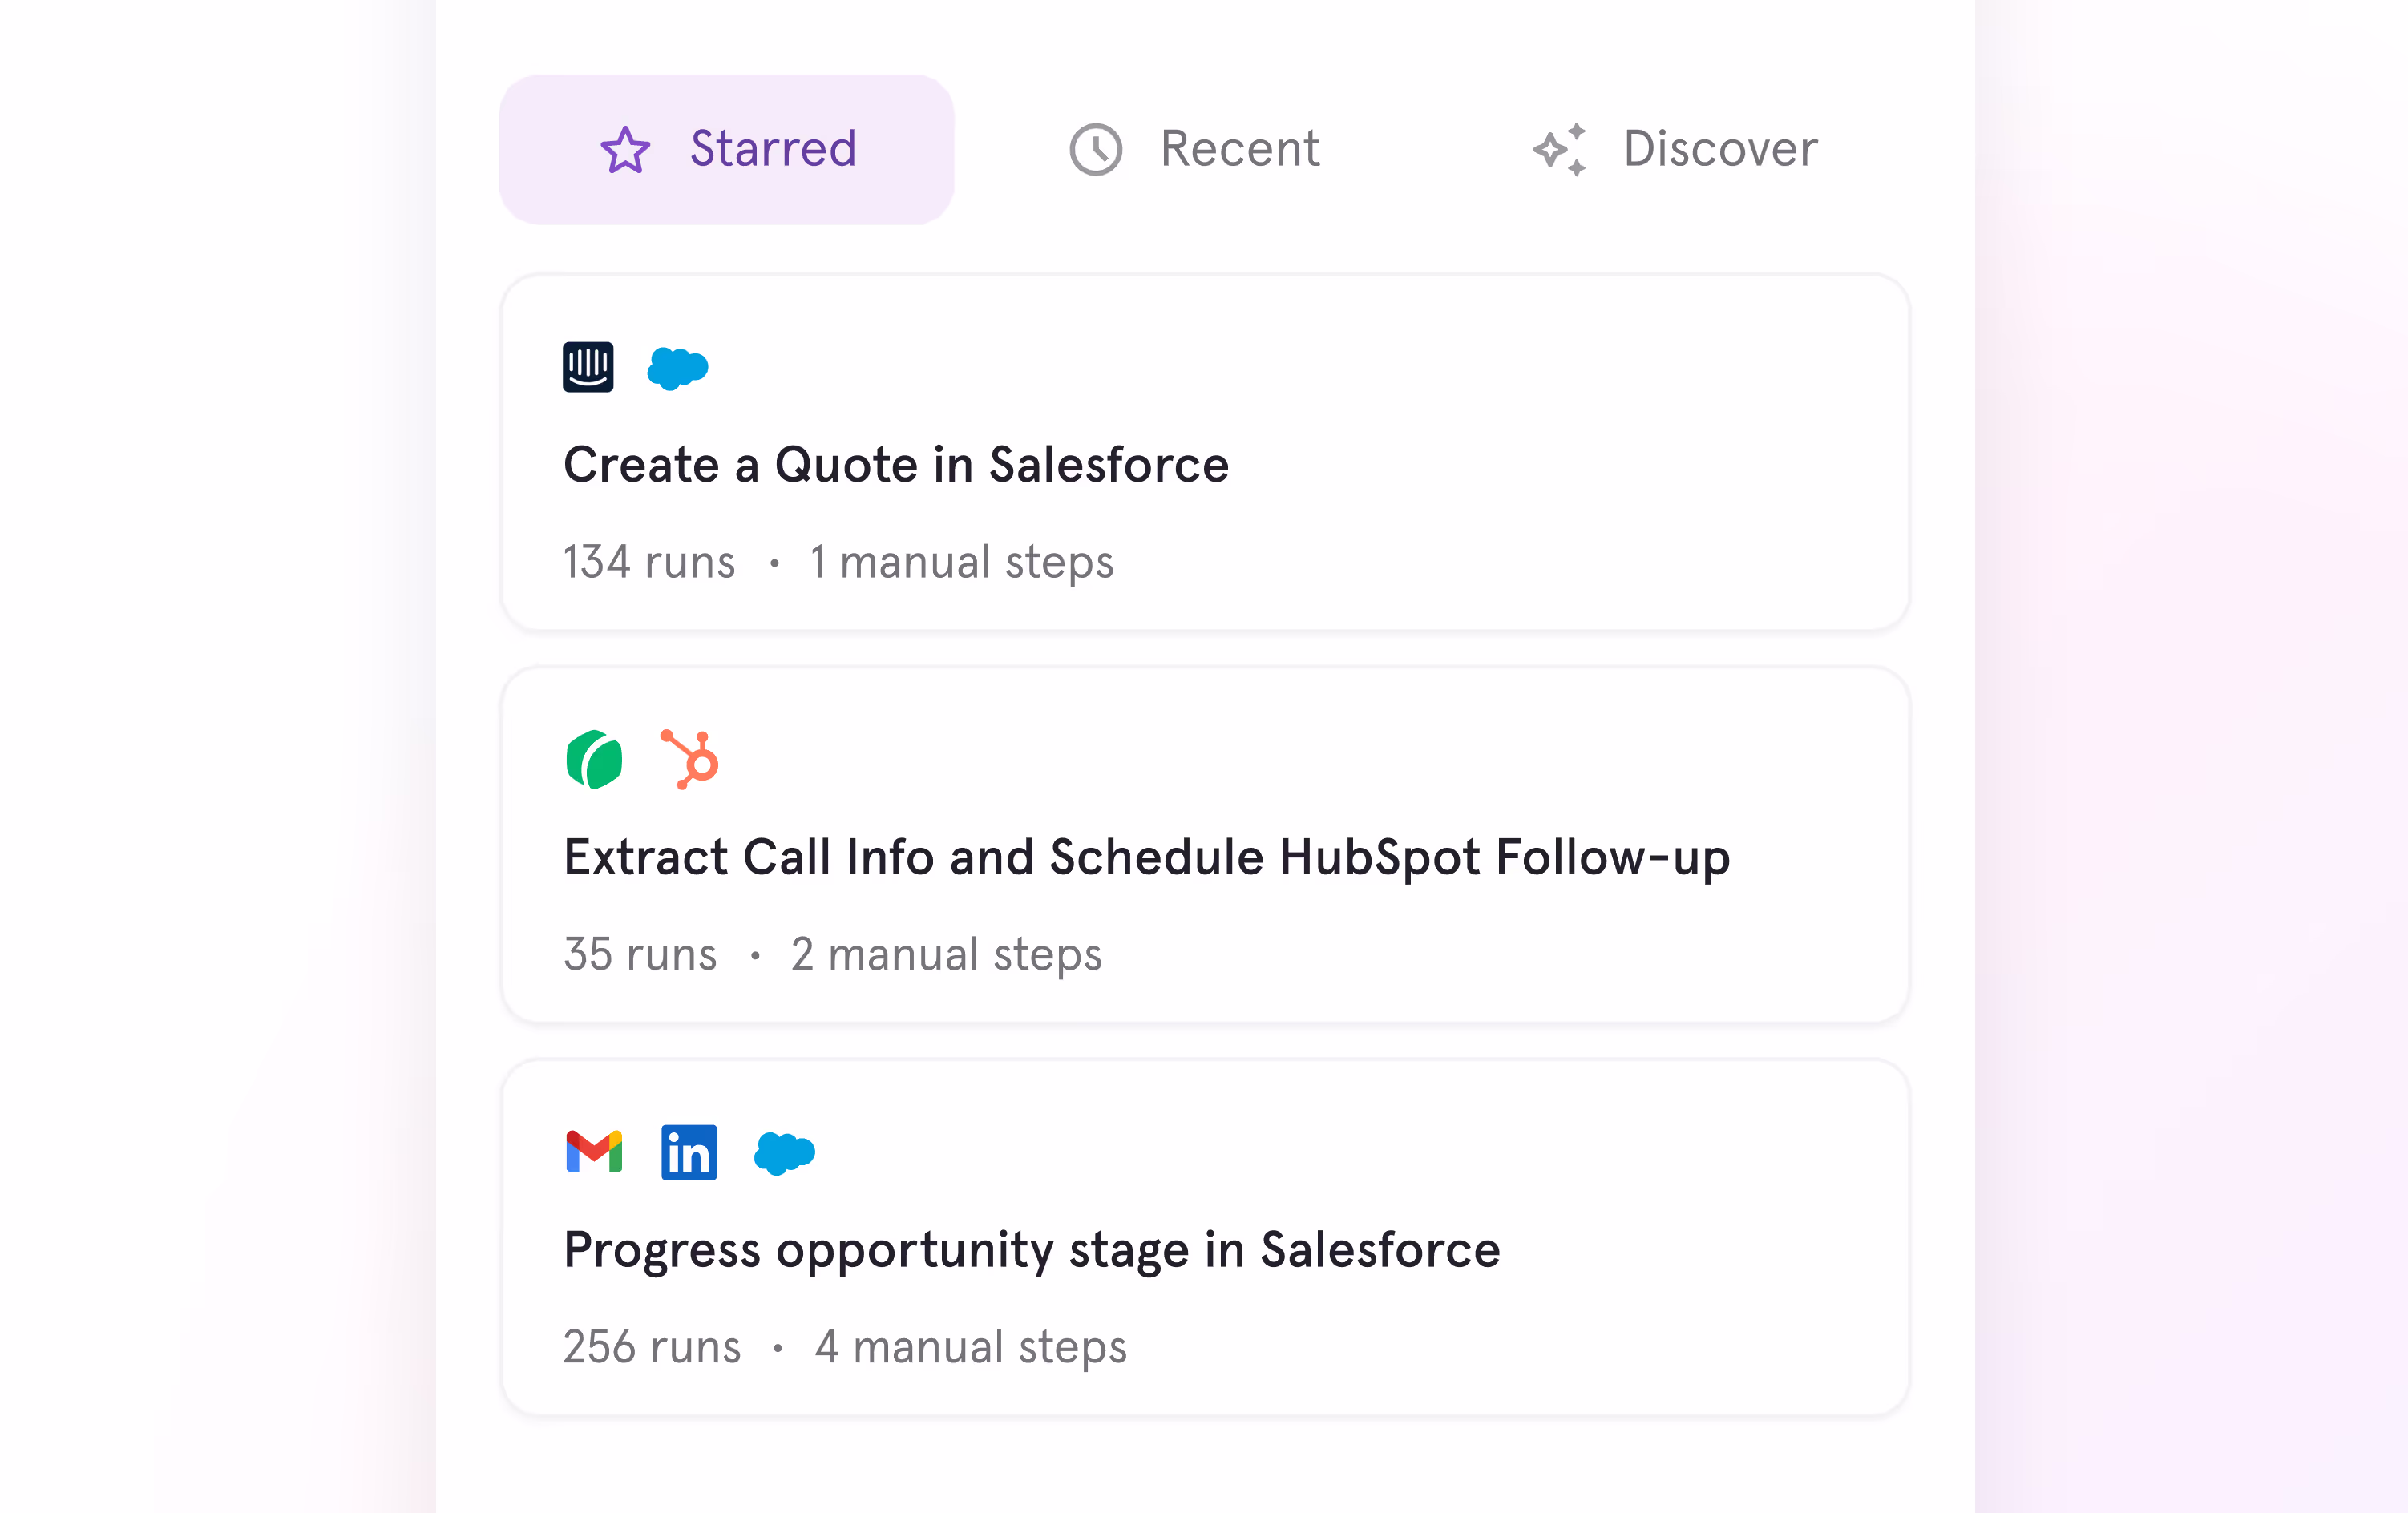Open Create a Quote in Salesforce workflow
The width and height of the screenshot is (2408, 1513).
(x=1205, y=452)
